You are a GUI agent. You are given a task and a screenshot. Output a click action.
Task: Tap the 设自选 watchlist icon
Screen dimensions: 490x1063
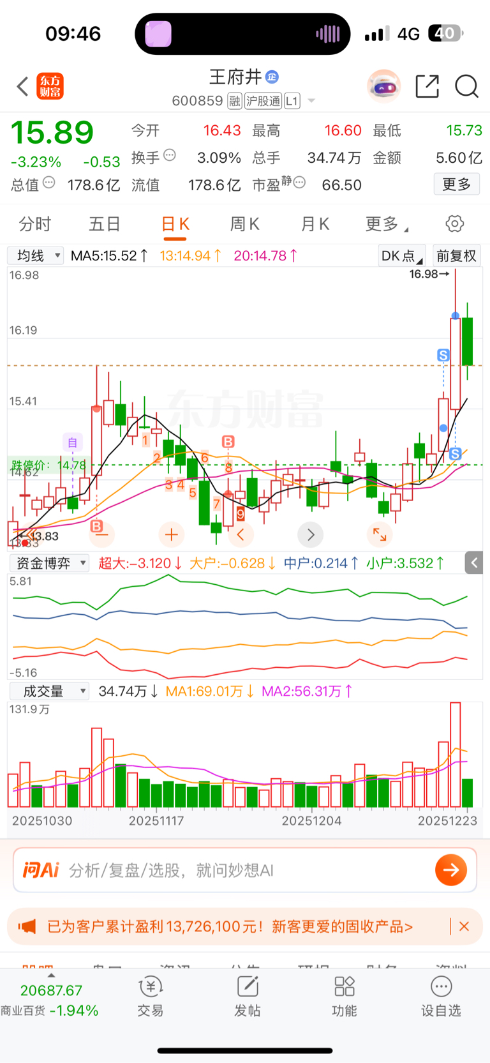pos(441,997)
